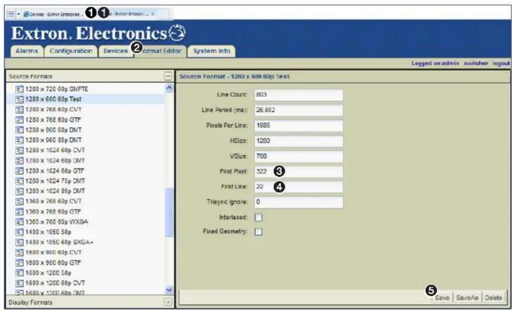Click scroll down arrow in formats list
Viewport: 512px width, 310px height.
click(169, 290)
